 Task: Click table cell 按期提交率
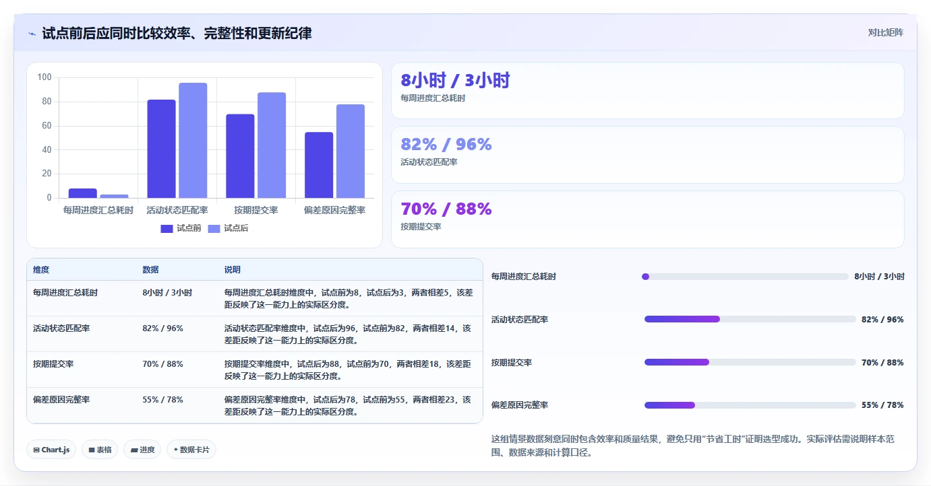pos(53,364)
